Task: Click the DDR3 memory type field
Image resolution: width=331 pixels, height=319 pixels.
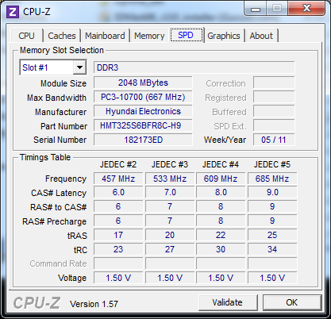Action: click(x=194, y=67)
